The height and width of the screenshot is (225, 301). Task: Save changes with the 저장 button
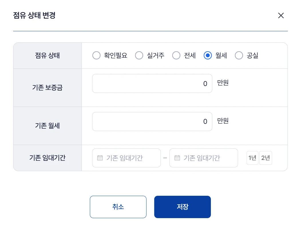click(x=182, y=207)
